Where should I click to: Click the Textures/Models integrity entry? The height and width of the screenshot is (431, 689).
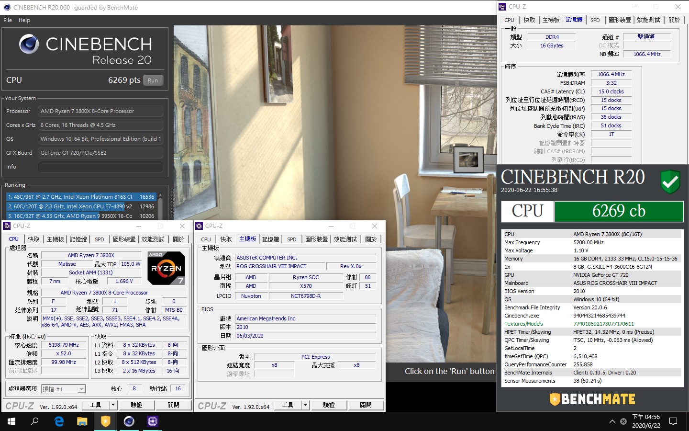pyautogui.click(x=592, y=324)
